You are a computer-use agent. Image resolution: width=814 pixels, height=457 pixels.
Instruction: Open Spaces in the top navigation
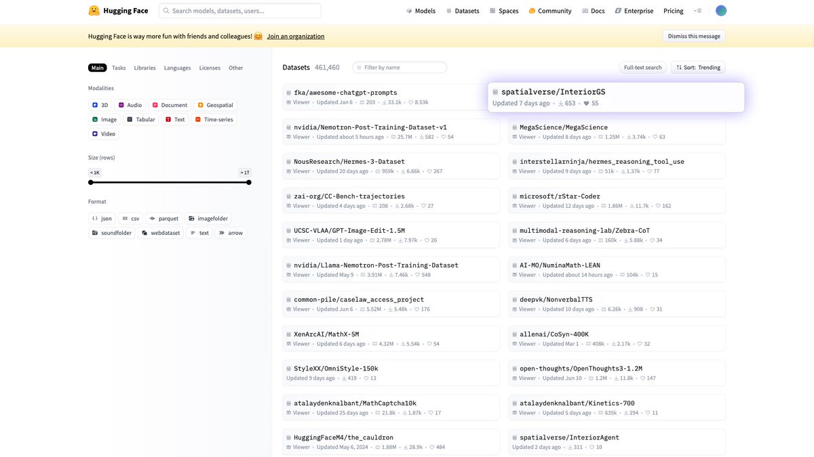coord(504,11)
